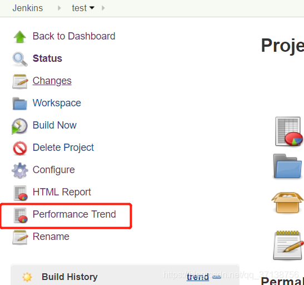Click the Workspace folder icon in sidebar
Viewport: 304px width, 285px height.
[x=20, y=104]
